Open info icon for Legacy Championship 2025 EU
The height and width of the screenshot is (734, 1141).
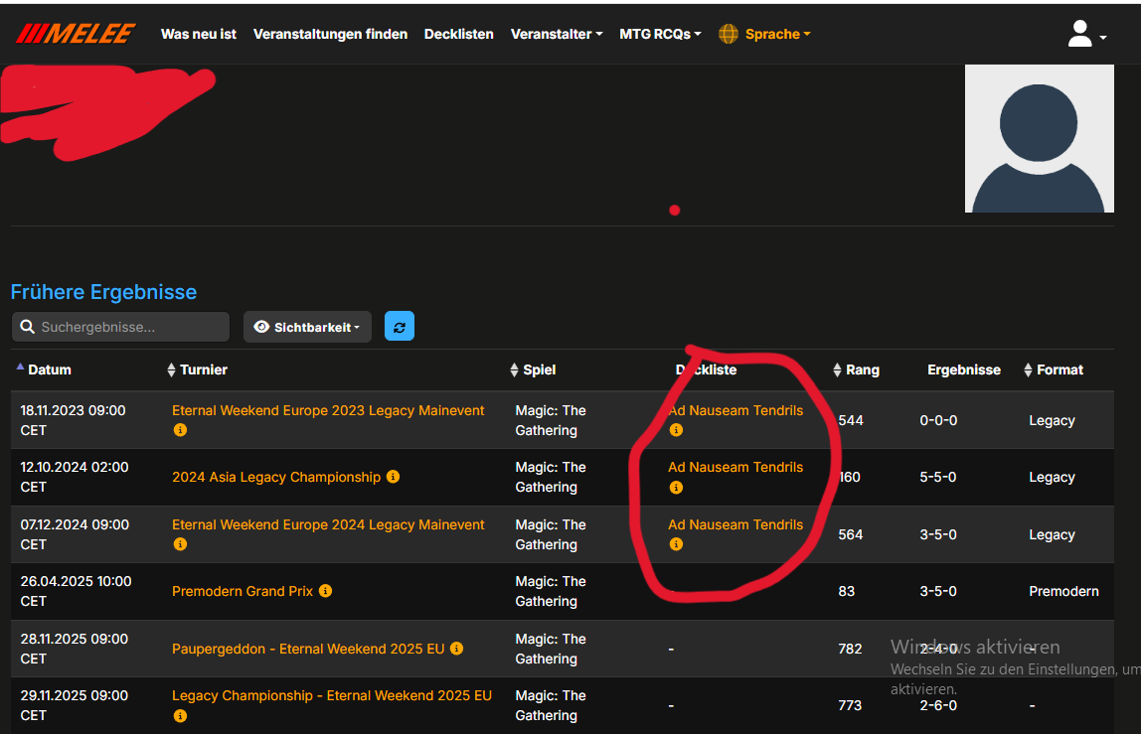[181, 716]
